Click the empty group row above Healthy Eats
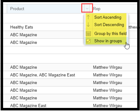The image size is (140, 111). pyautogui.click(x=44, y=18)
